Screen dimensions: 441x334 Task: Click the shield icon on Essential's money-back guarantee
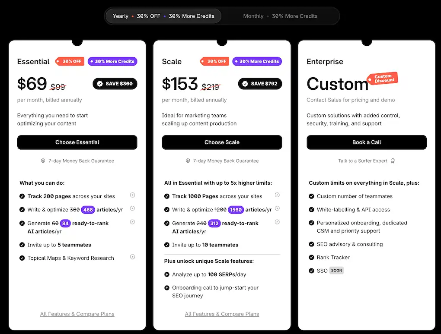pyautogui.click(x=42, y=161)
